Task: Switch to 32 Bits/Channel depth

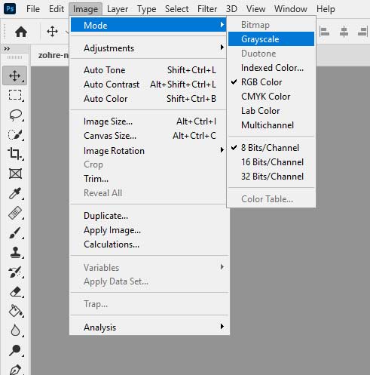Action: point(271,177)
